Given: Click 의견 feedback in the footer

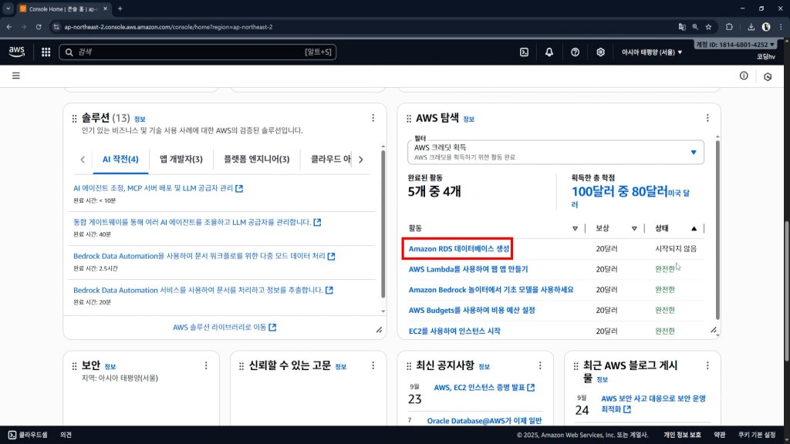Looking at the screenshot, I should click(66, 435).
